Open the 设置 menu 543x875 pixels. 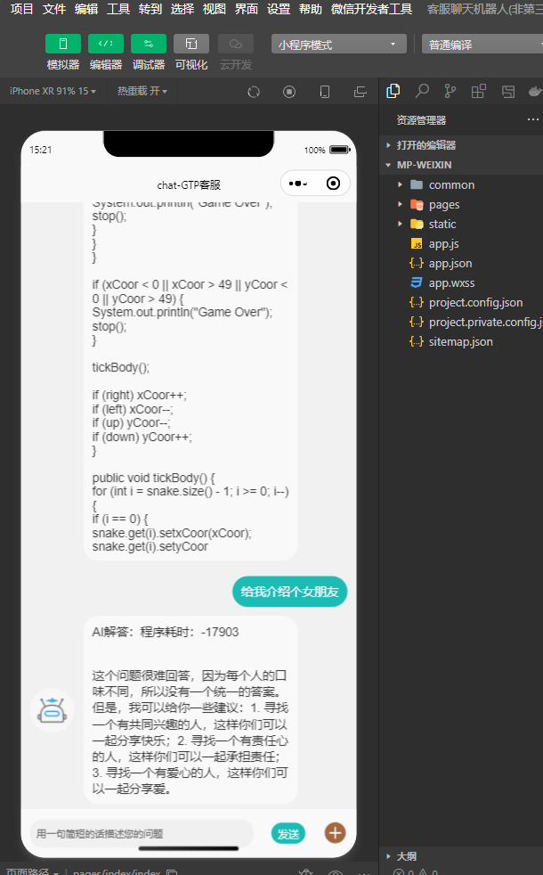[279, 9]
